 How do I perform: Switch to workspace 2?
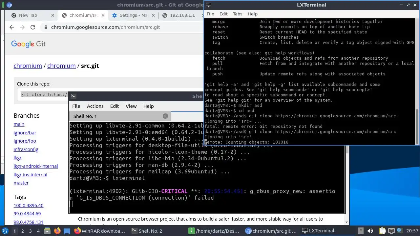[x=23, y=231]
